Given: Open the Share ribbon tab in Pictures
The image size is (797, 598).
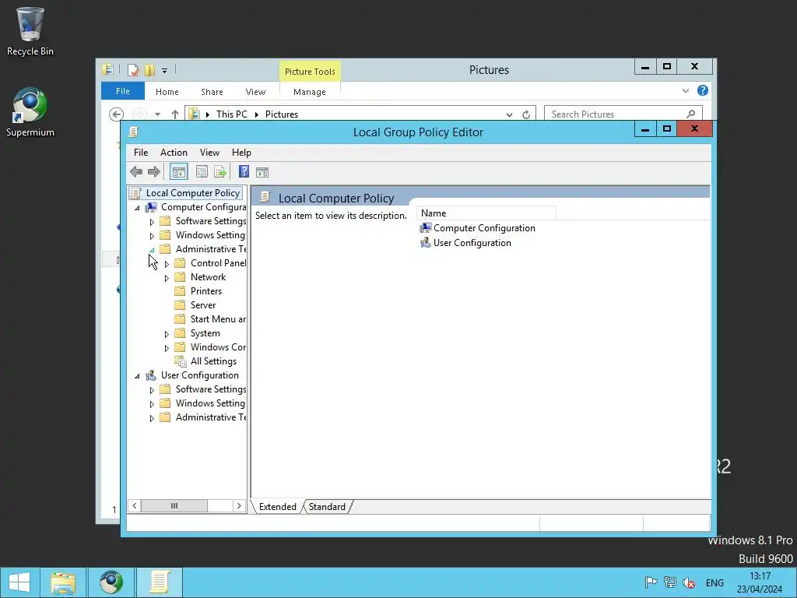Looking at the screenshot, I should point(212,92).
